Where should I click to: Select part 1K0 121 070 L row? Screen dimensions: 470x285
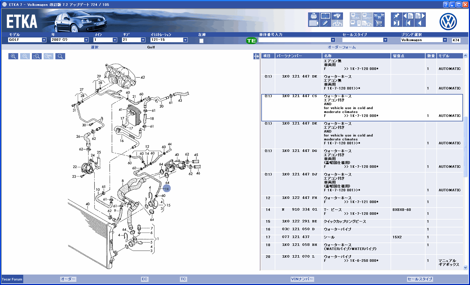[362, 262]
